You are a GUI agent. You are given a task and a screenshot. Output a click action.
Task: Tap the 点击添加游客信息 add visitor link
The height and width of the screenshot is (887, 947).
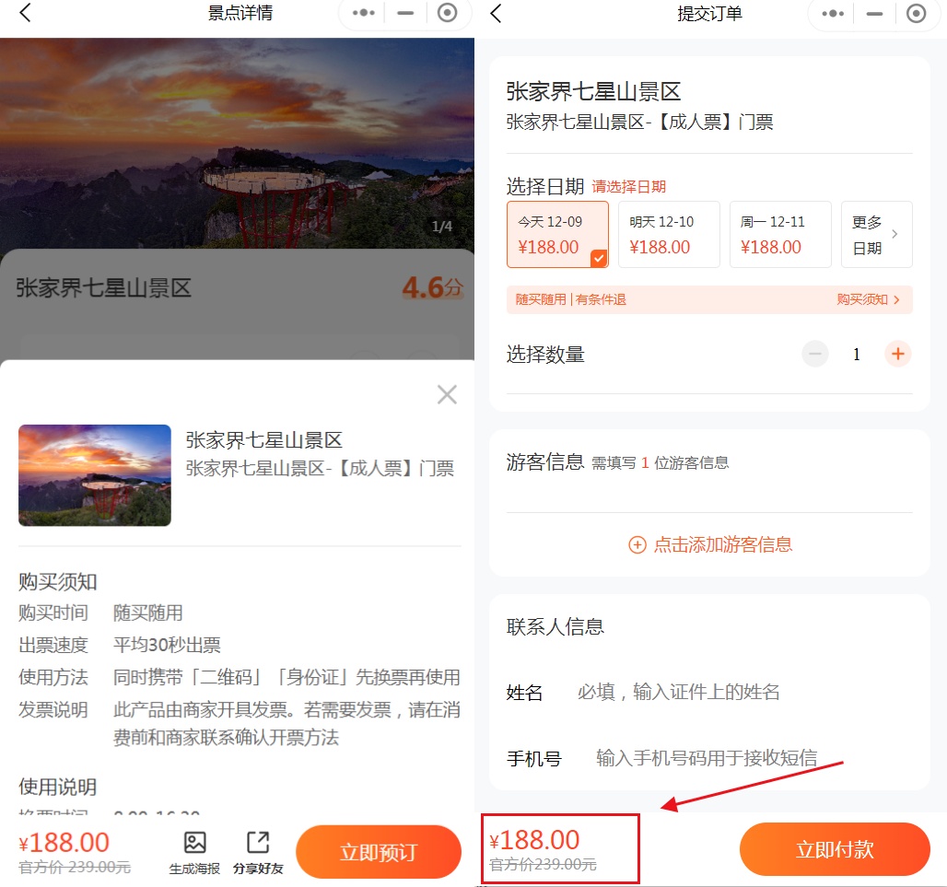(710, 544)
